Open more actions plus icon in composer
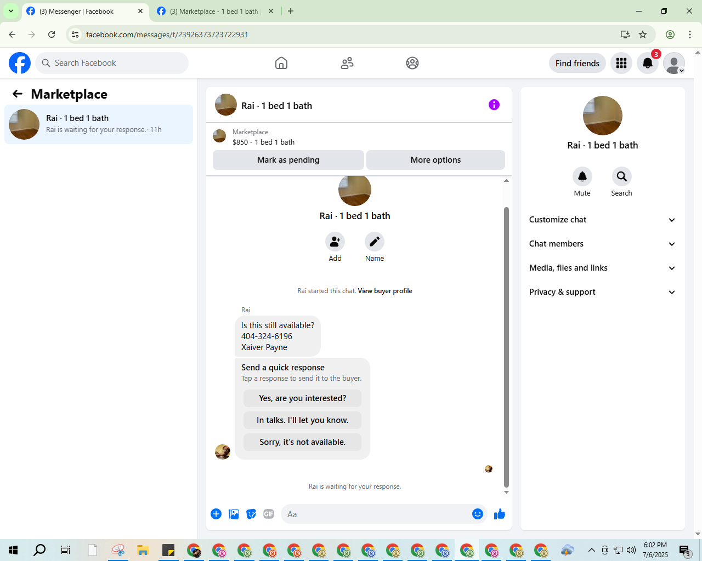Viewport: 702px width, 561px height. pos(216,514)
